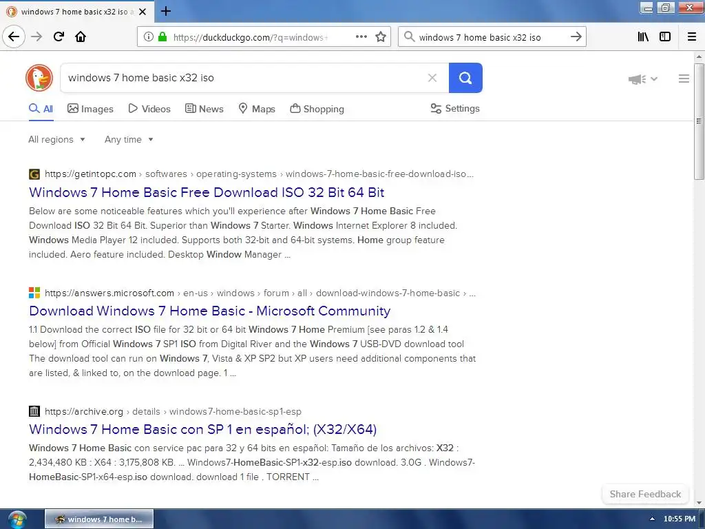Open the DuckDuckGo side menu

click(x=684, y=79)
